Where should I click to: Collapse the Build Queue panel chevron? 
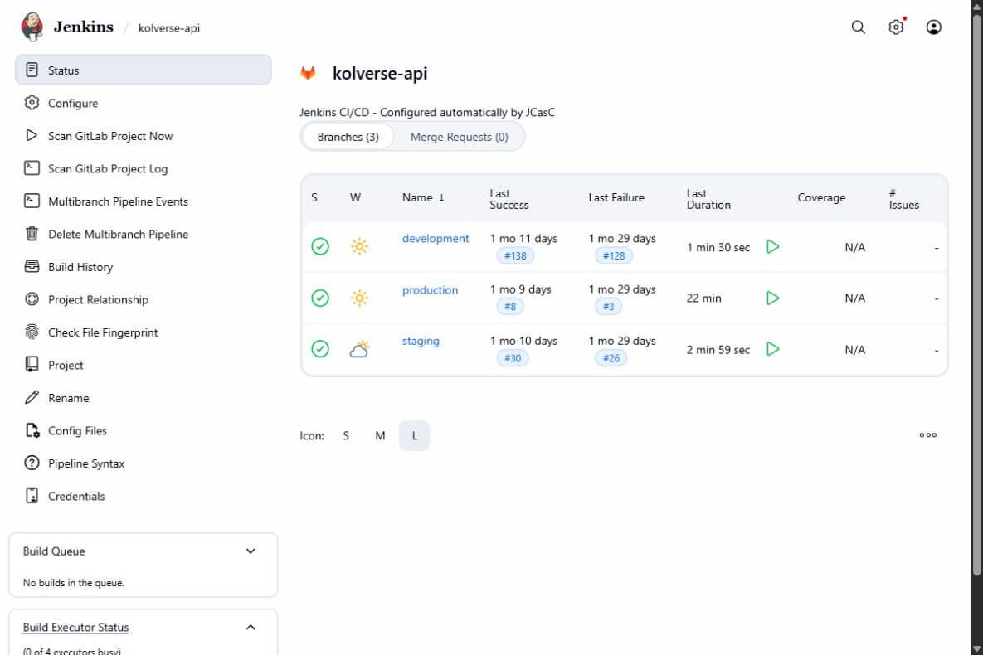[251, 551]
